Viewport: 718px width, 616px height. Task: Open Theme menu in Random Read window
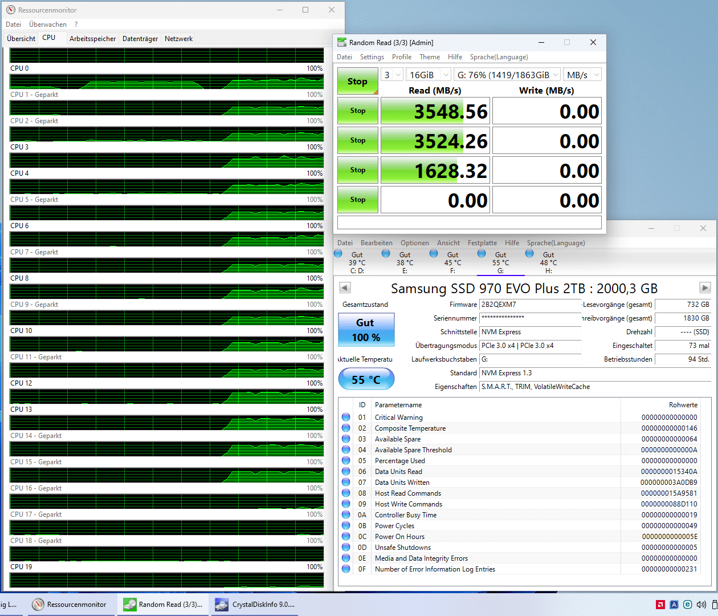[x=430, y=57]
